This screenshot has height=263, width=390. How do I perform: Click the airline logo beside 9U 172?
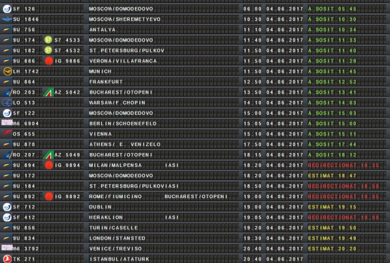point(7,176)
